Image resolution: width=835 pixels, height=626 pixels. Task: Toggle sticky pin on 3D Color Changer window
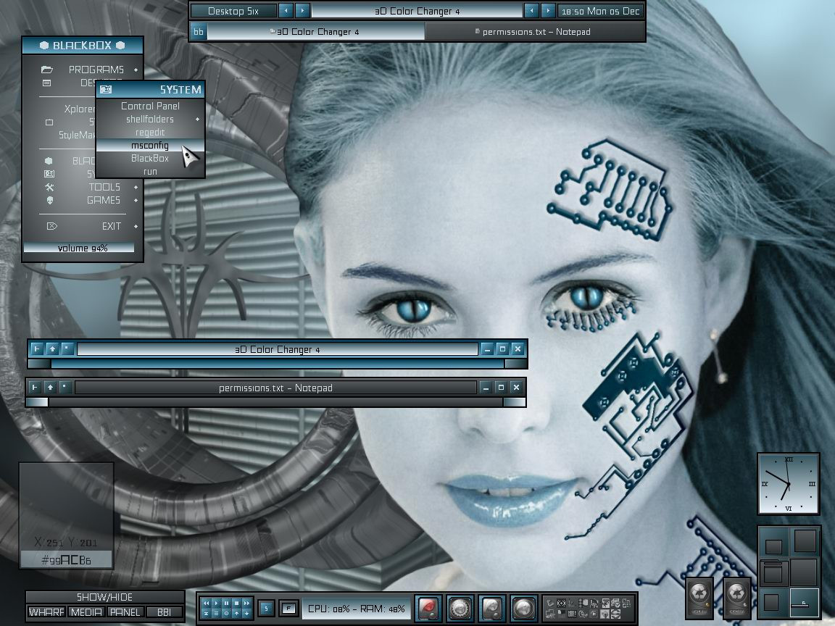(37, 349)
